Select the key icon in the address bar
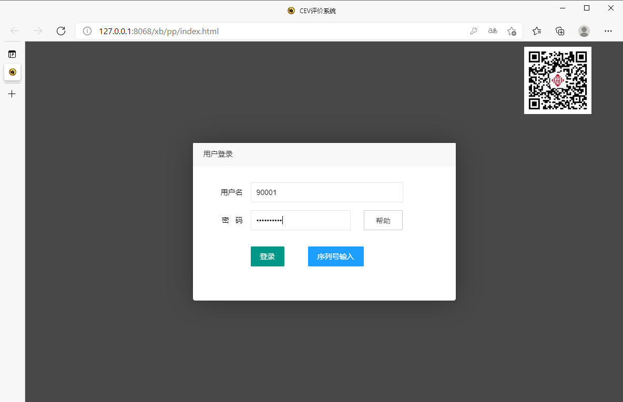This screenshot has height=402, width=623. point(474,31)
